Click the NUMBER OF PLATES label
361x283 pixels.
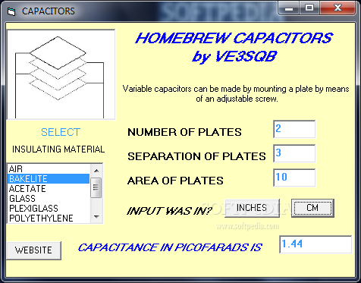[184, 132]
